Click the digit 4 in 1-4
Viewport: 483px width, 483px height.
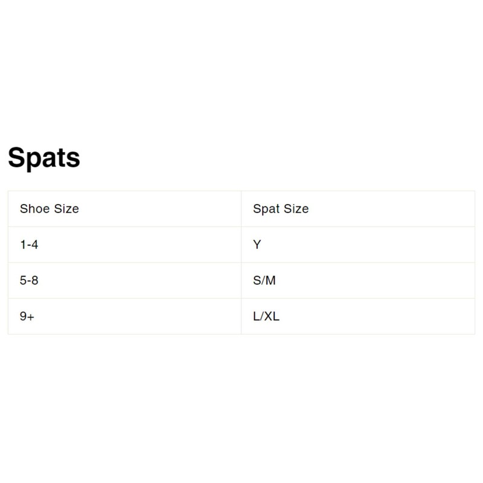35,245
